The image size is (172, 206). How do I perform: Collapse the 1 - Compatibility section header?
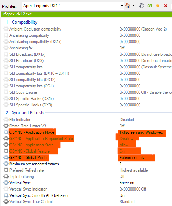(22, 22)
